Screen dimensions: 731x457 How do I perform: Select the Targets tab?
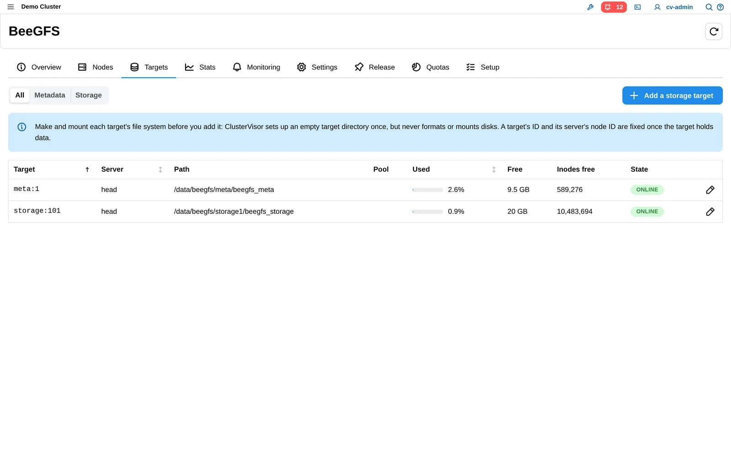(149, 67)
